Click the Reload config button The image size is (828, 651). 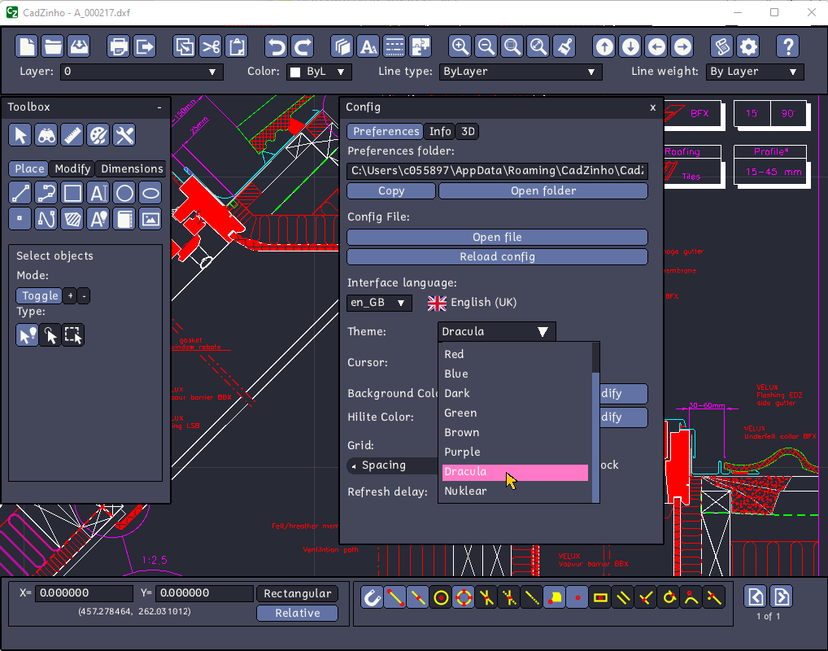click(497, 257)
